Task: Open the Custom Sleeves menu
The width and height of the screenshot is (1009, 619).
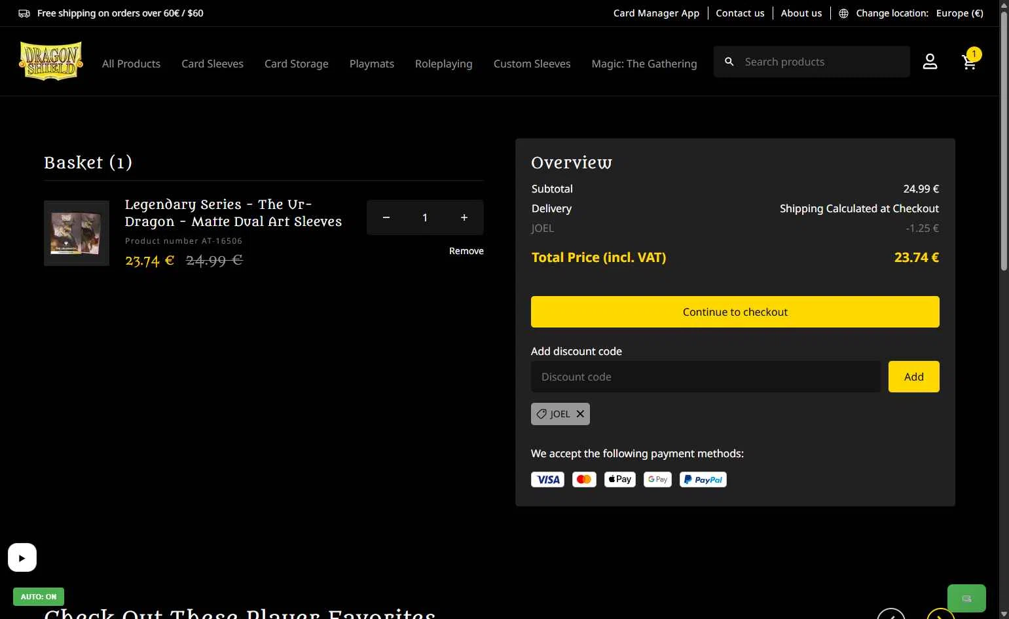Action: pos(532,64)
